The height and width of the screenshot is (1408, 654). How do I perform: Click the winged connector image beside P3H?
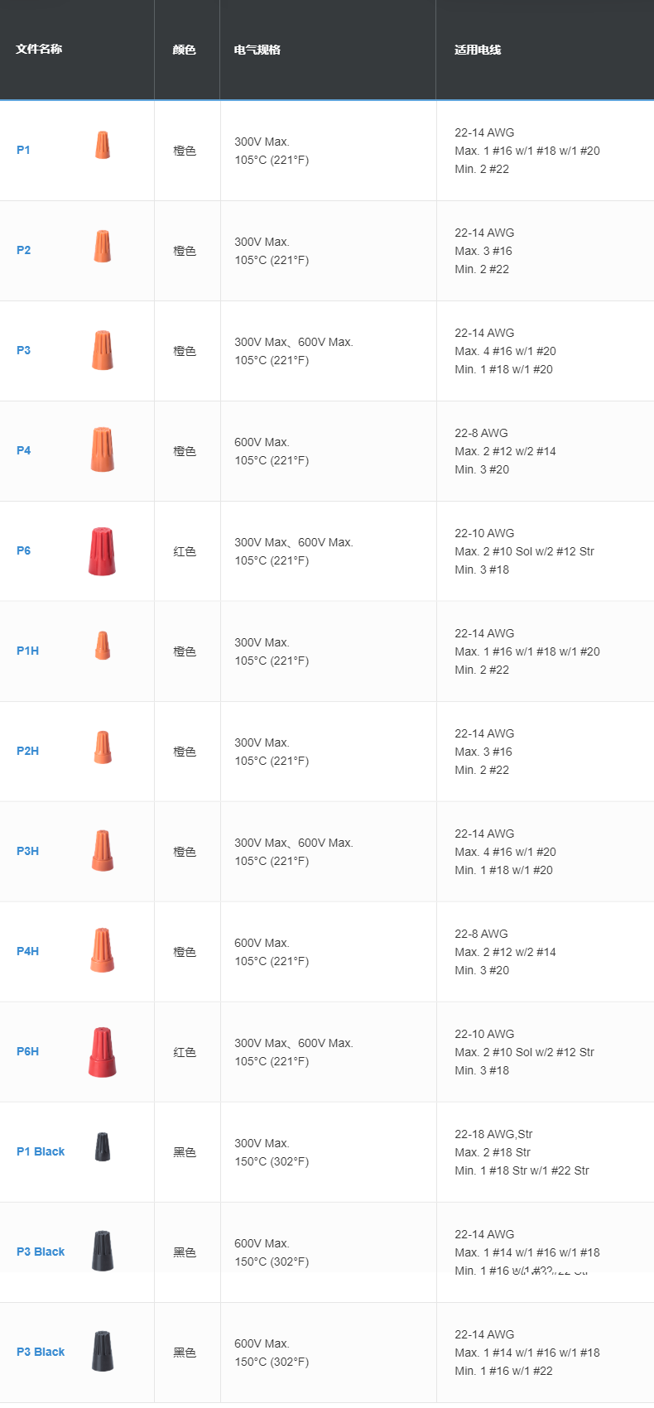coord(102,851)
